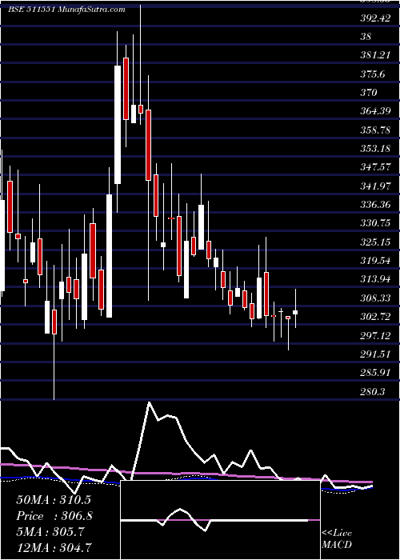
Task: Click the 330.75 price axis label
Action: click(x=375, y=223)
